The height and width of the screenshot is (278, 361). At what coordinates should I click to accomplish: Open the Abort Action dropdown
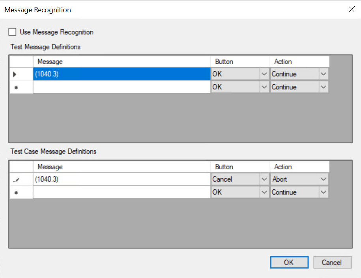pos(324,179)
